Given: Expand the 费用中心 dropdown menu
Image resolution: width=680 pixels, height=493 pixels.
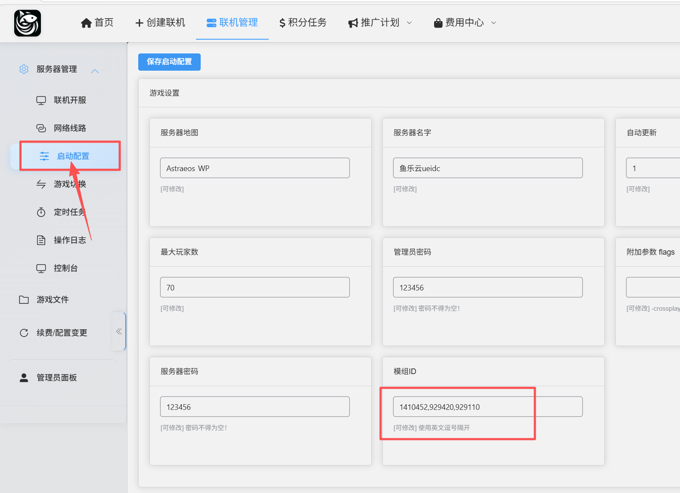Looking at the screenshot, I should pyautogui.click(x=494, y=23).
